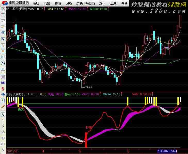Click the 2012/07/05 date marker
This screenshot has width=188, height=154.
167,151
